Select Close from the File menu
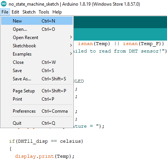 point(37,62)
